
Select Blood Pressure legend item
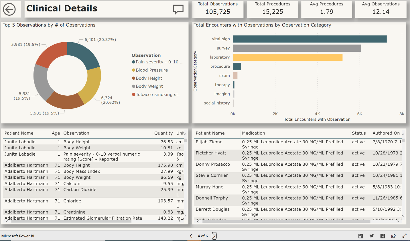[150, 70]
